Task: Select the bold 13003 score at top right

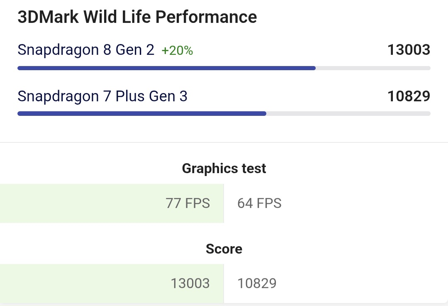Action: click(x=409, y=50)
